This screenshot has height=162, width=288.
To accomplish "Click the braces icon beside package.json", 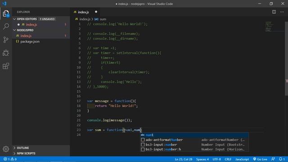I will click(18, 41).
